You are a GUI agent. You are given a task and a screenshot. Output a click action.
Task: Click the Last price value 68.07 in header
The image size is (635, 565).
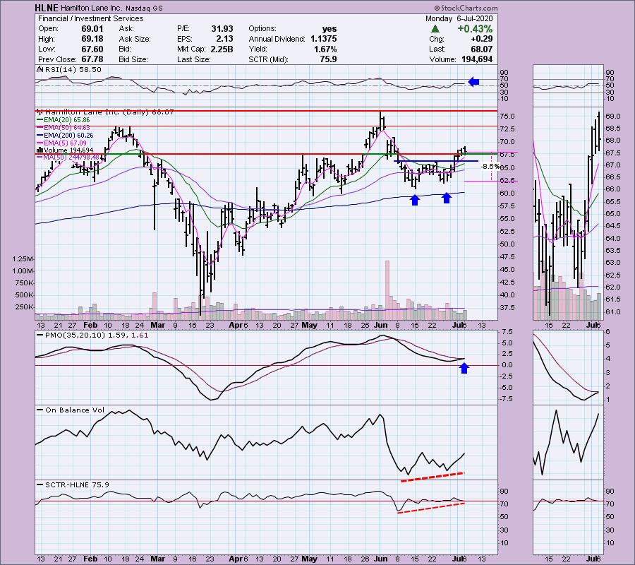coord(481,49)
